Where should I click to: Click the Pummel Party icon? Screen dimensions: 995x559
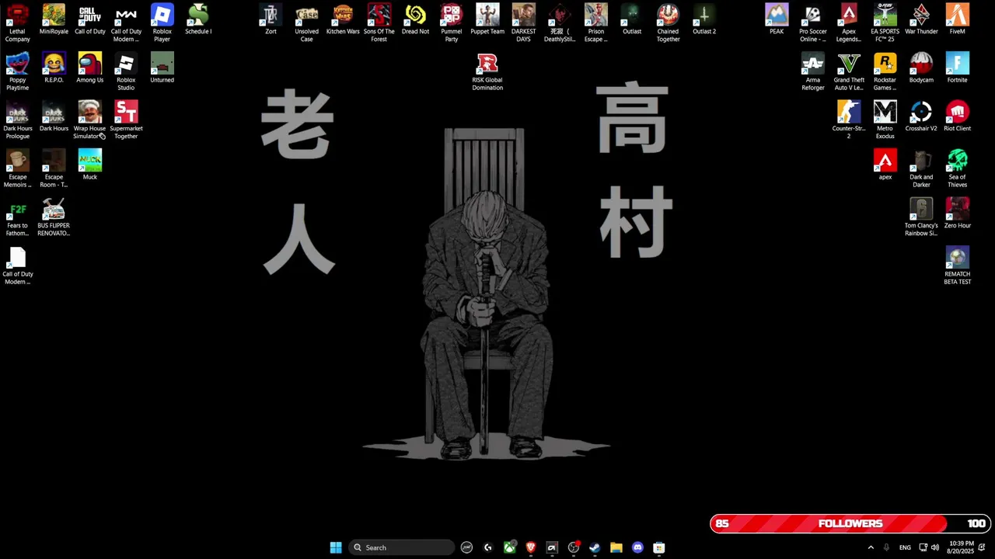point(451,23)
